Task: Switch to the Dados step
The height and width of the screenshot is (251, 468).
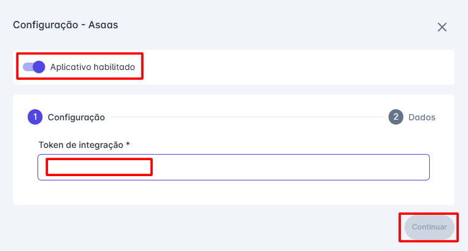Action: coord(422,117)
